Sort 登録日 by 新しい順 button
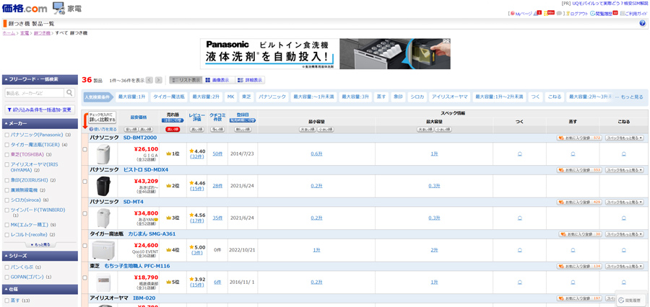Screen dimensions: 650x307 coord(243,130)
